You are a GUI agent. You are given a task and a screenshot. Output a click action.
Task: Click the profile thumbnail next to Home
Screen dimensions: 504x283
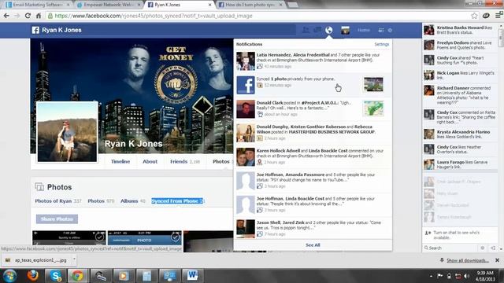[x=345, y=30]
